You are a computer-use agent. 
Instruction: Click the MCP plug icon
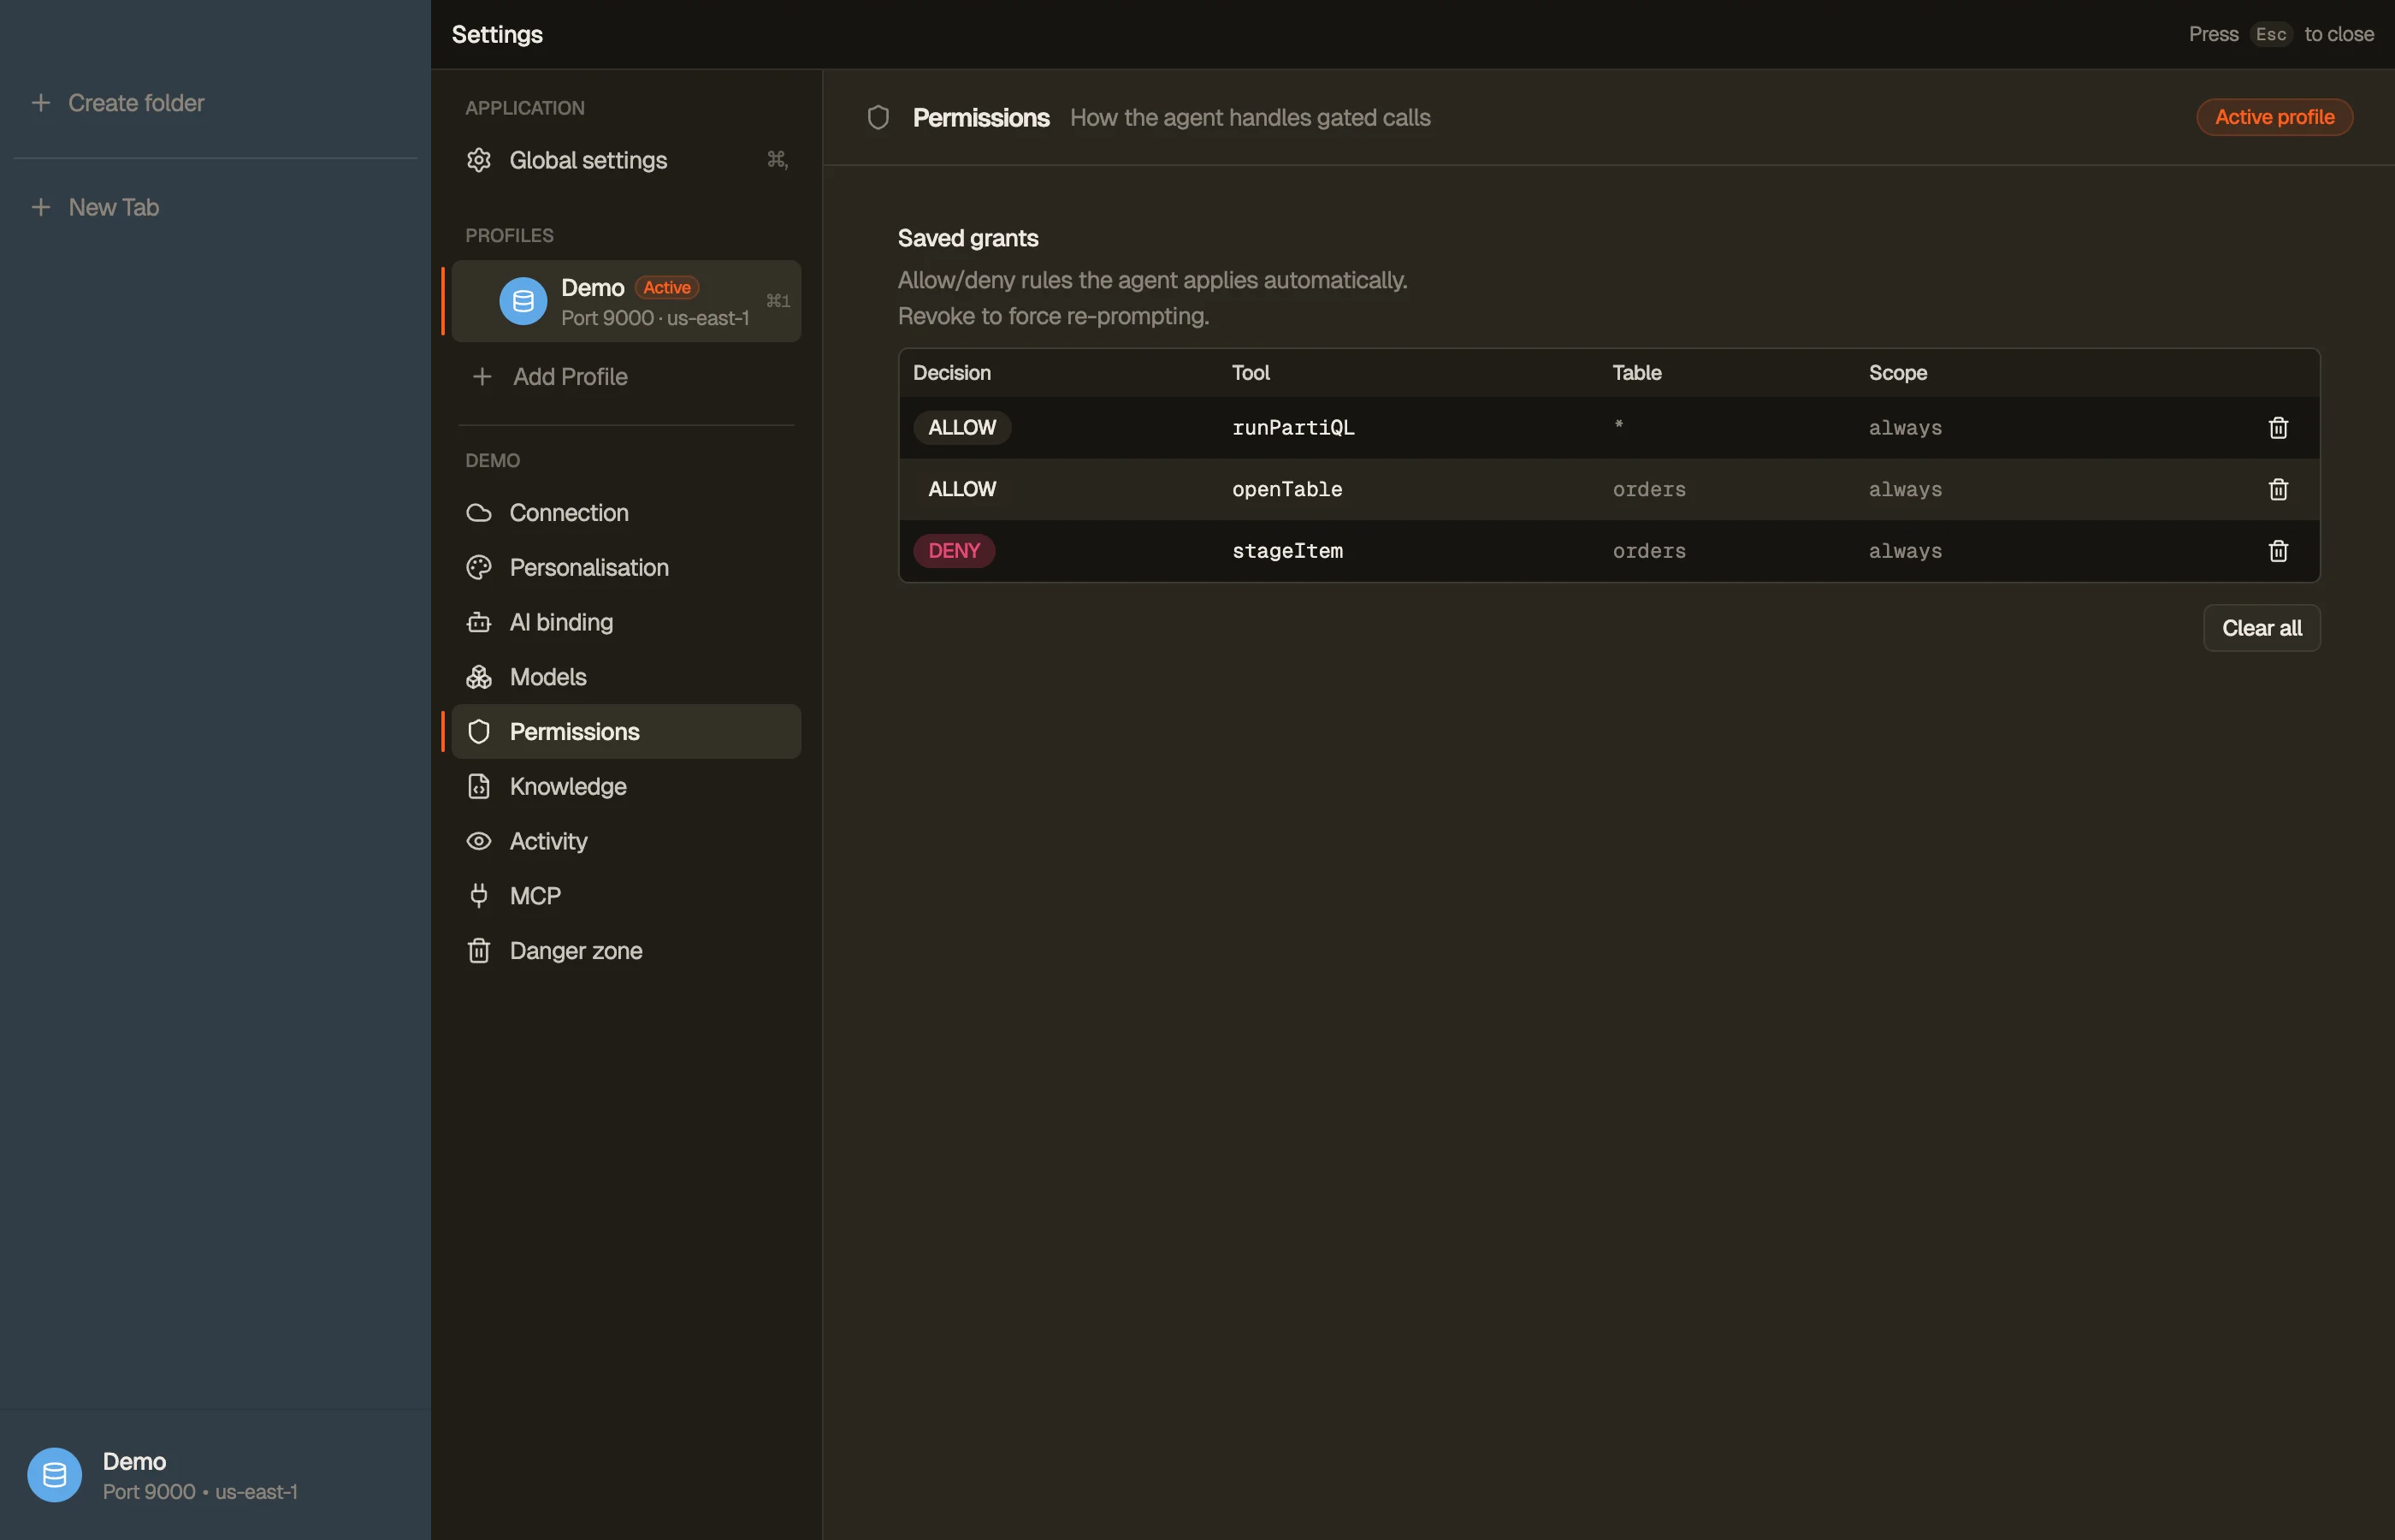coord(479,896)
